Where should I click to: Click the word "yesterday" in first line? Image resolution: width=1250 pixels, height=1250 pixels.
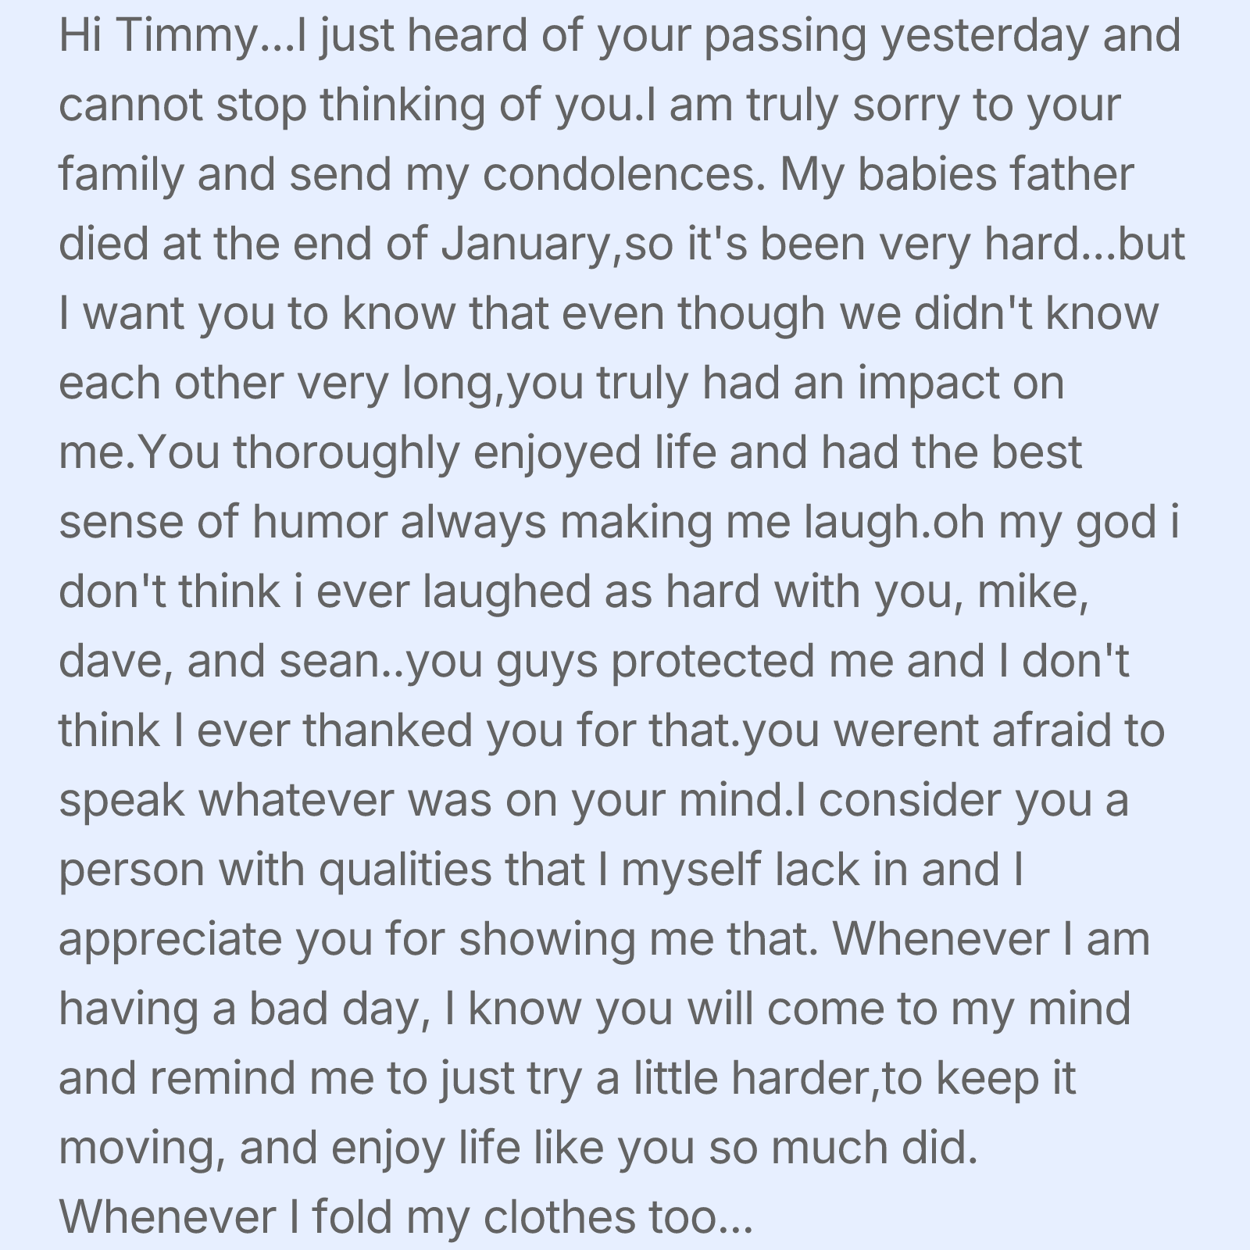click(984, 37)
